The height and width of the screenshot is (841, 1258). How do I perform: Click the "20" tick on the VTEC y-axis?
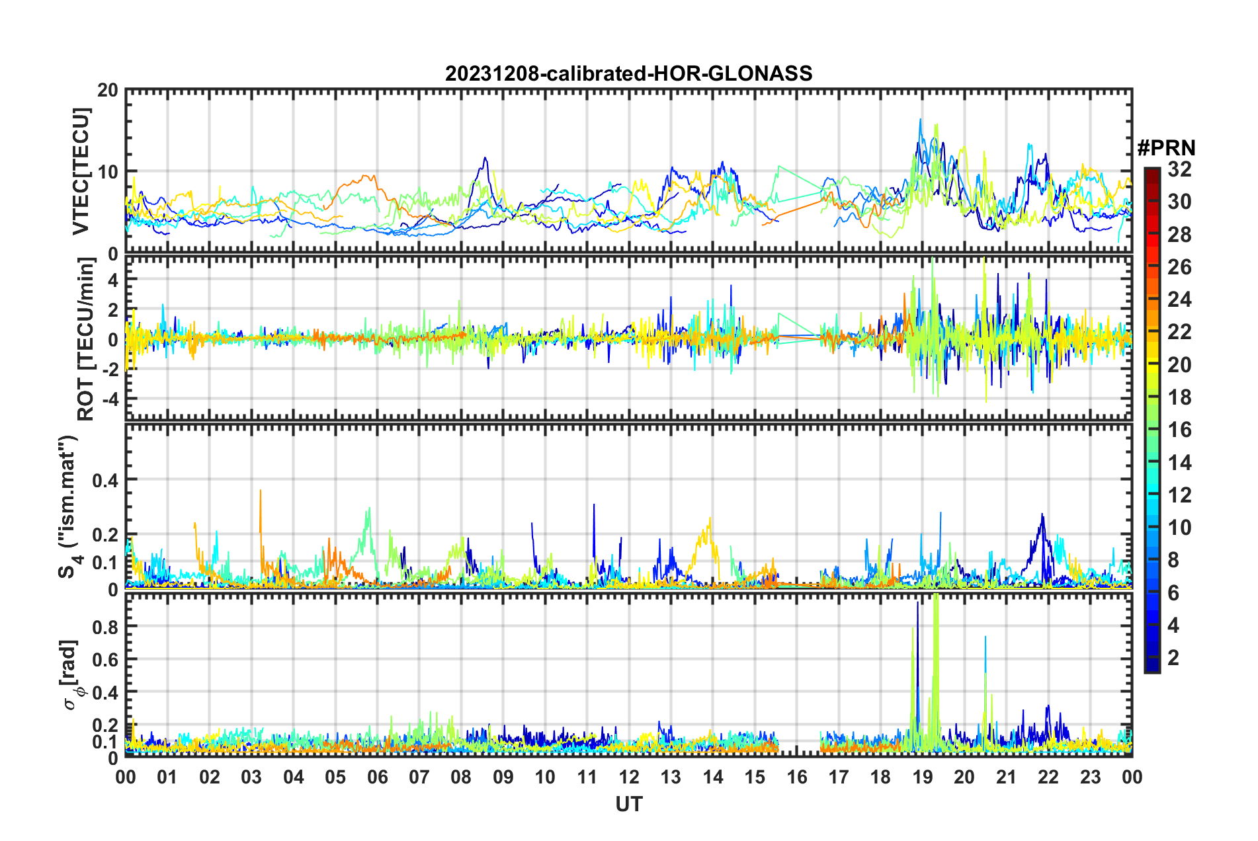click(x=107, y=91)
